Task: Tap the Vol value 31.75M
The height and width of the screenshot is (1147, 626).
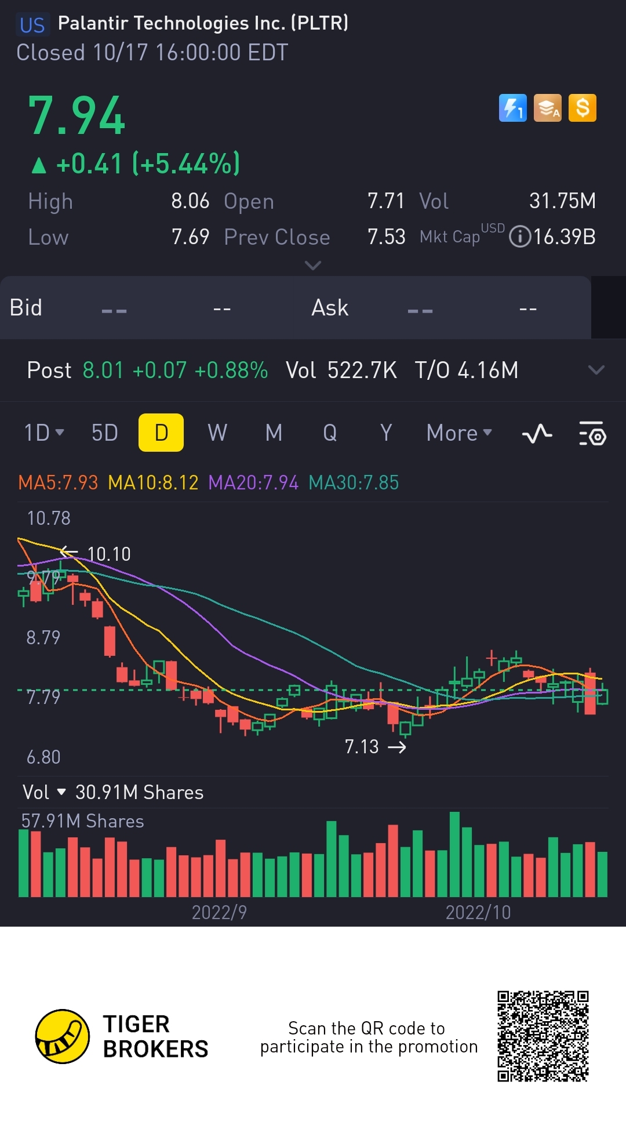Action: pos(562,201)
